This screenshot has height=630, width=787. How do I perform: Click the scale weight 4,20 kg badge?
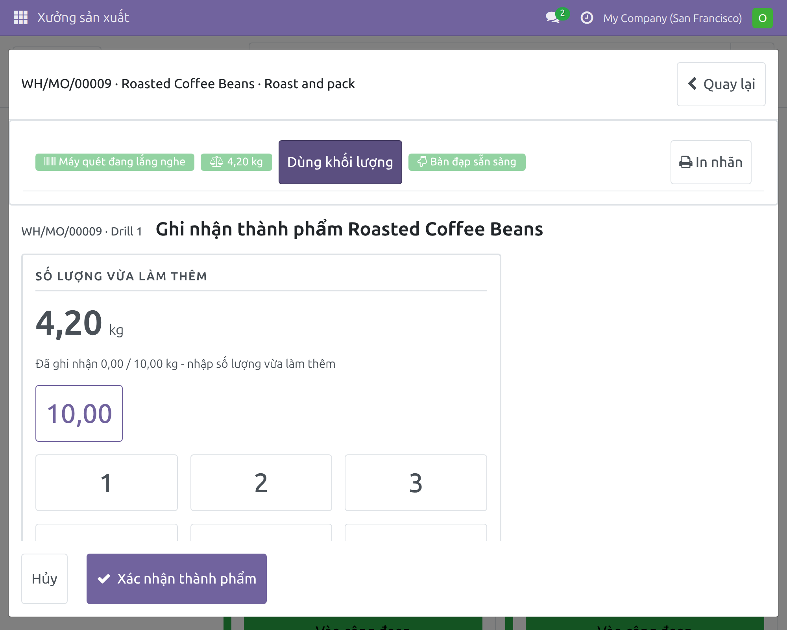[x=236, y=162]
